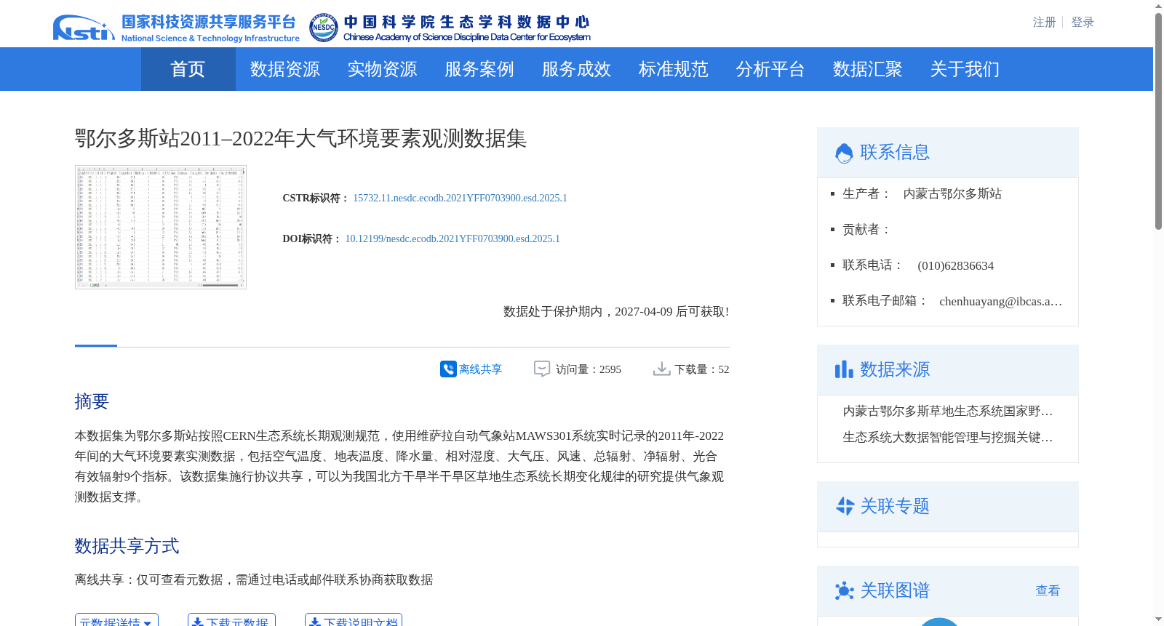1164x626 pixels.
Task: Click the scrollbar down arrow
Action: tap(1158, 619)
